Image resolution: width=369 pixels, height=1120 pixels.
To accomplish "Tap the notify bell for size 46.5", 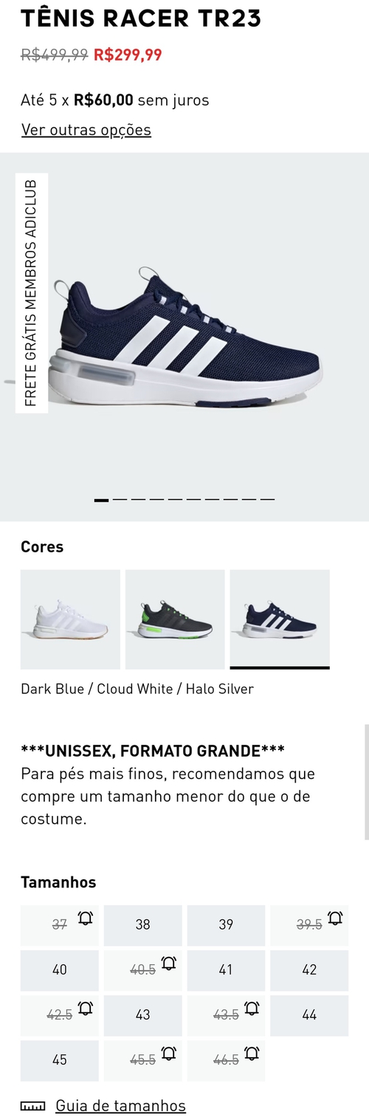I will pos(252,1054).
